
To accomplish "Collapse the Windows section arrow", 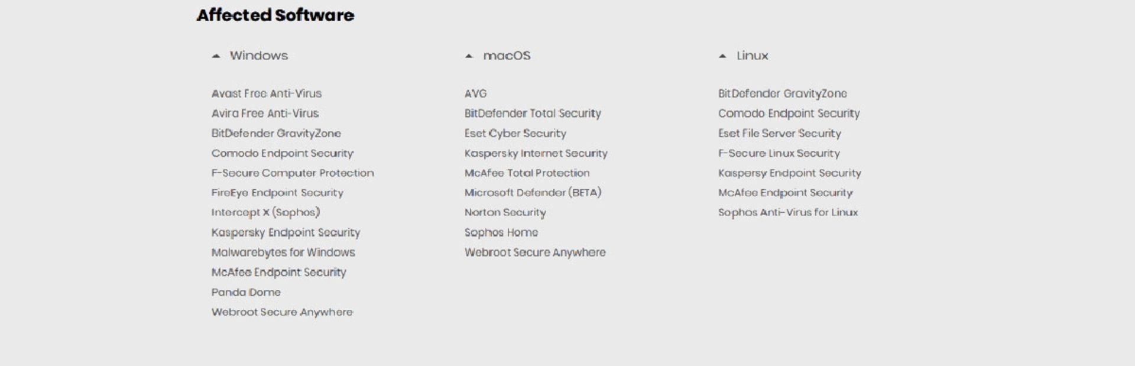I will (216, 56).
